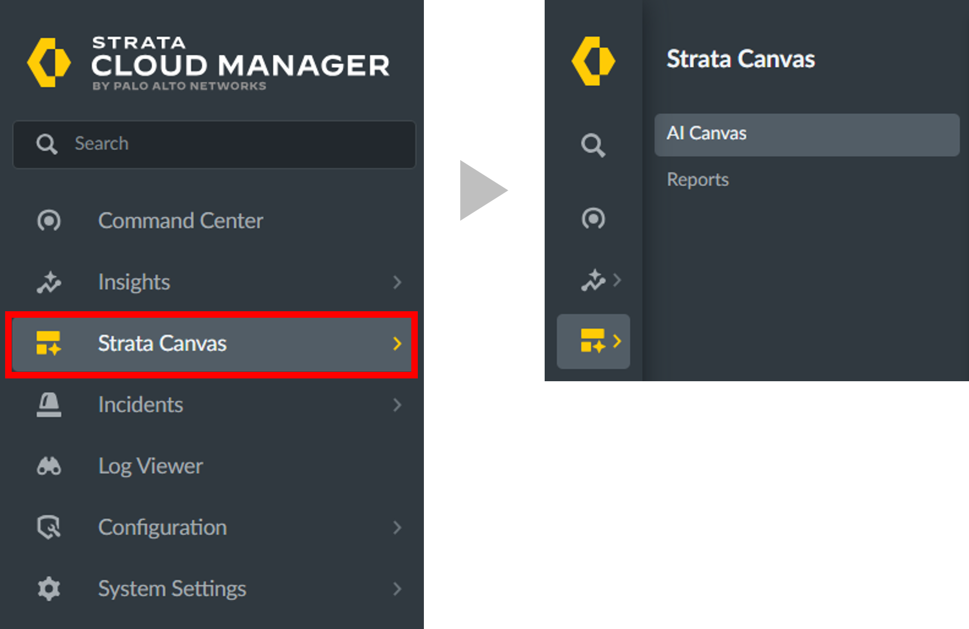Expand the Insights submenu chevron
969x629 pixels.
(x=397, y=282)
